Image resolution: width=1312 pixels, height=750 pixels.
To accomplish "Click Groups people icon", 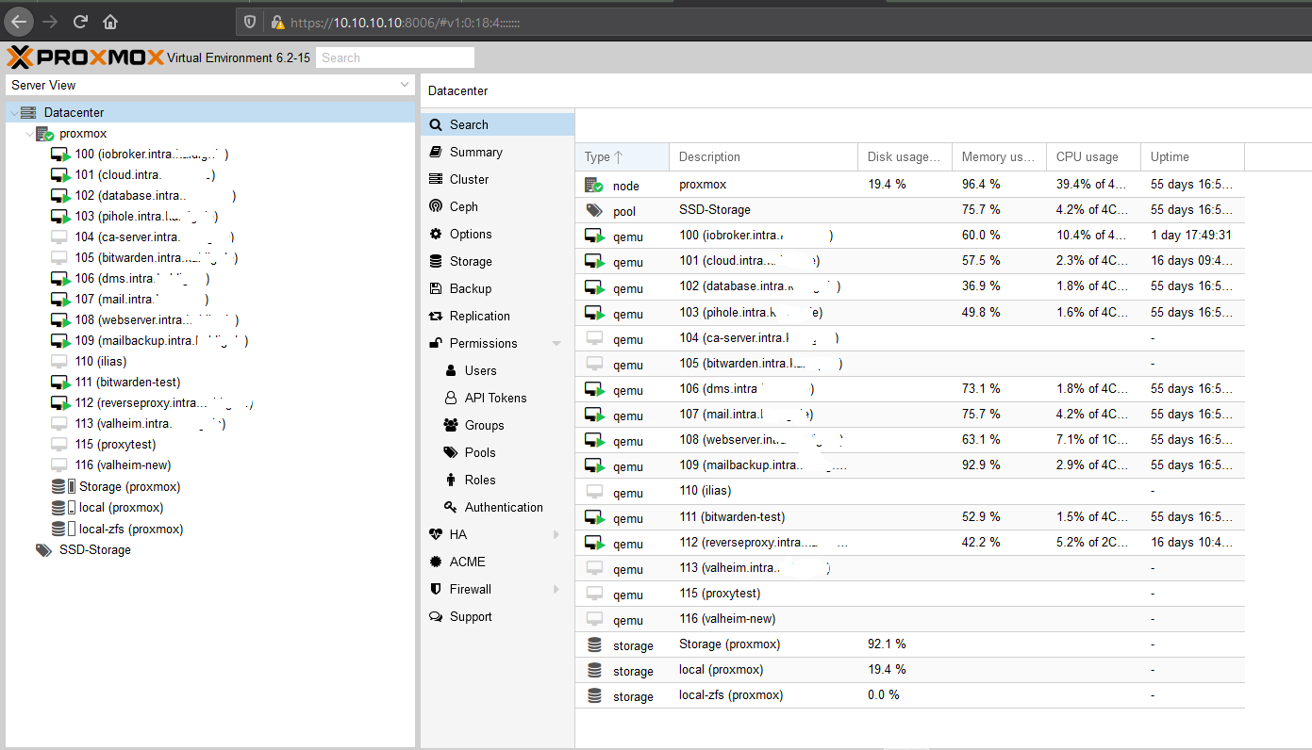I will (x=451, y=425).
